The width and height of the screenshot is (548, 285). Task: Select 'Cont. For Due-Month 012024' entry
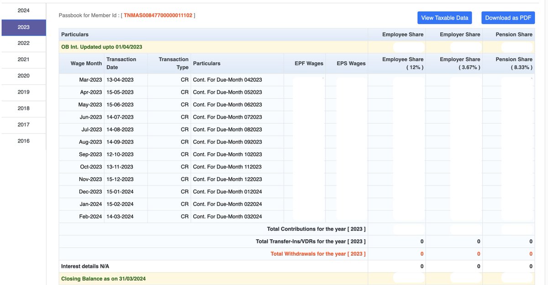pos(227,191)
